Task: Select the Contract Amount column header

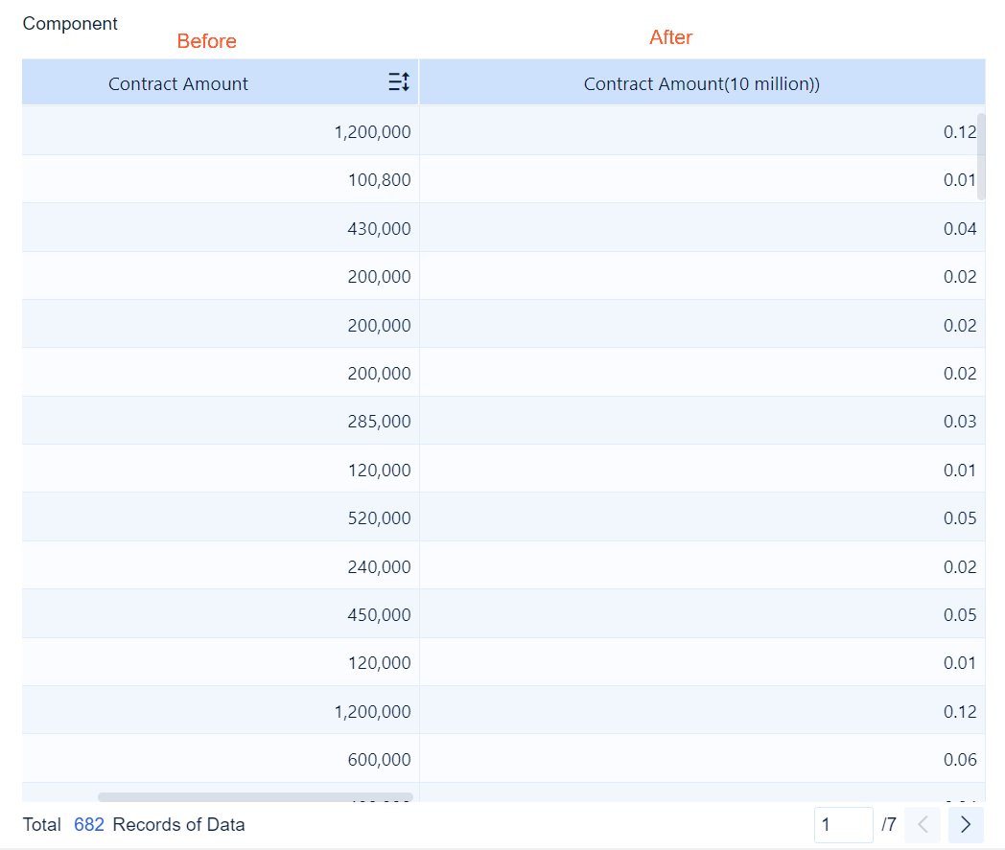Action: tap(178, 83)
